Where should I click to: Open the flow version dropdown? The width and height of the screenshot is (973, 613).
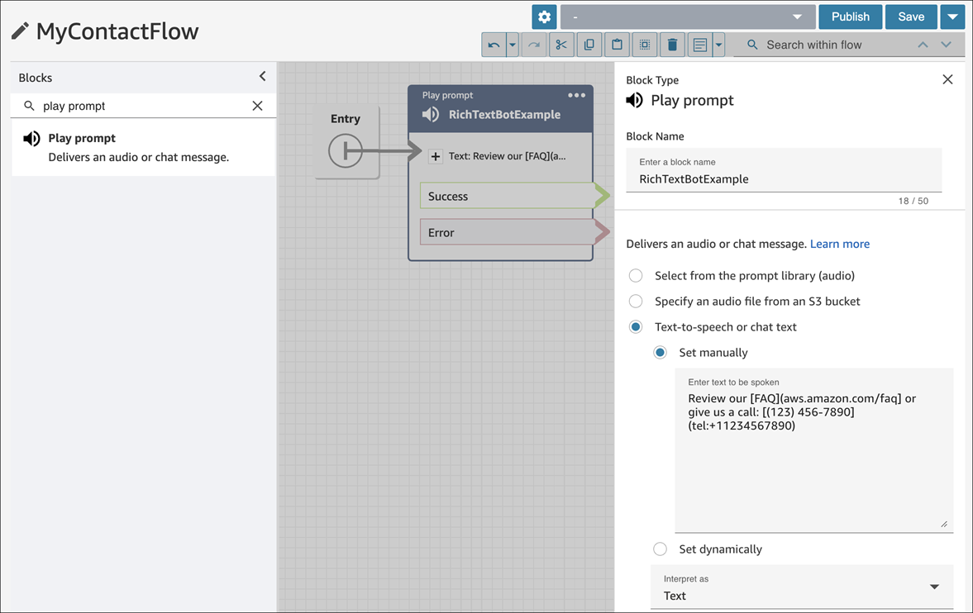coord(688,17)
